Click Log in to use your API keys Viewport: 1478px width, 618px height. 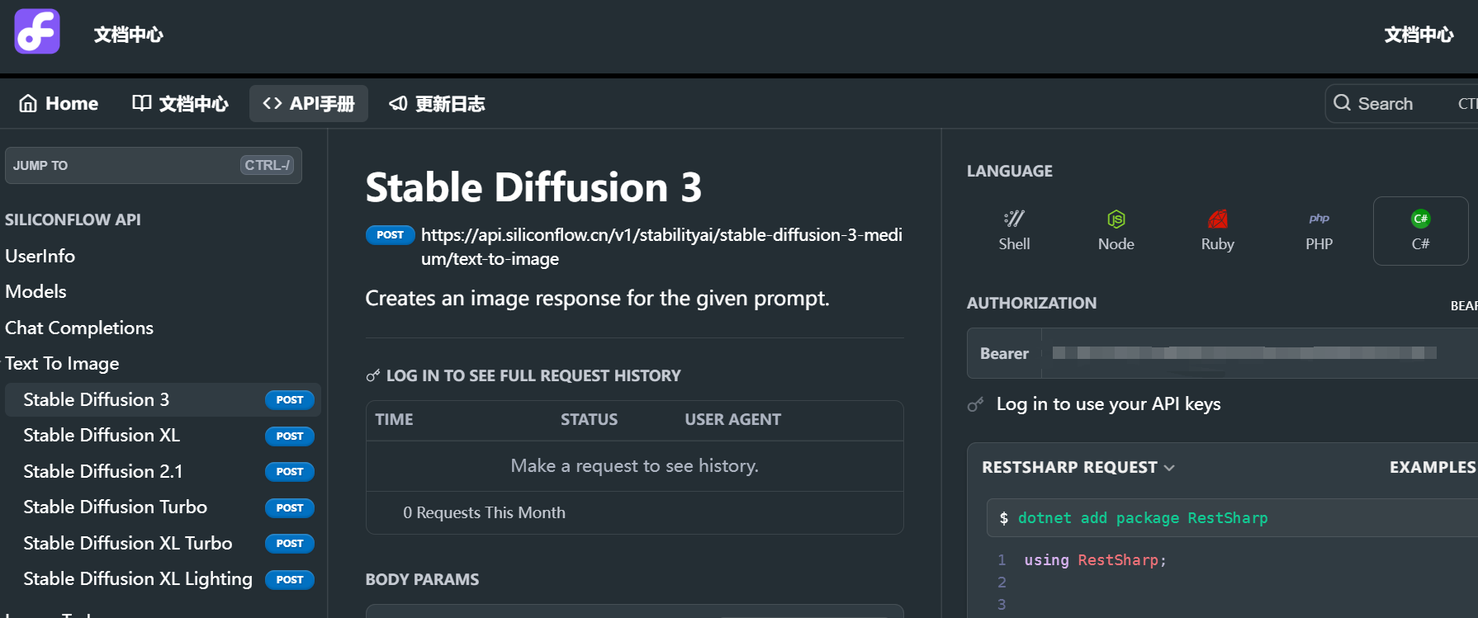pos(1108,404)
